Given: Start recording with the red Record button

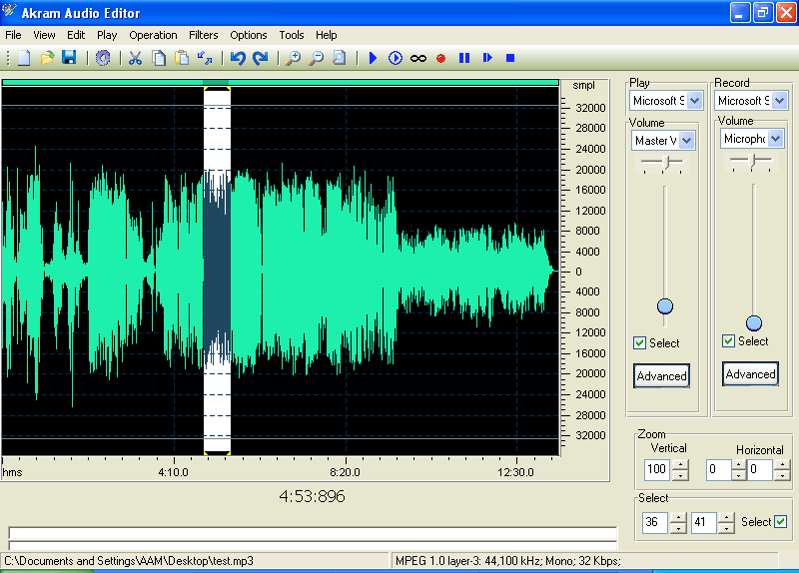Looking at the screenshot, I should click(x=440, y=58).
